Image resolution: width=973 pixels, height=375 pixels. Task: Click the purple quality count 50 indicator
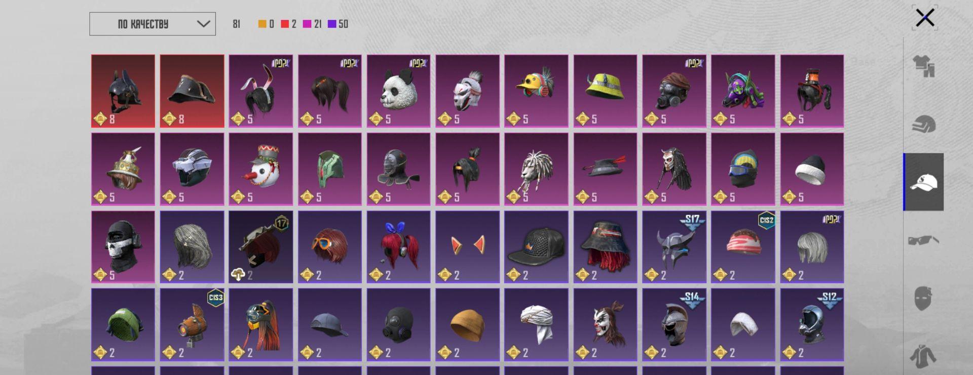tap(338, 24)
